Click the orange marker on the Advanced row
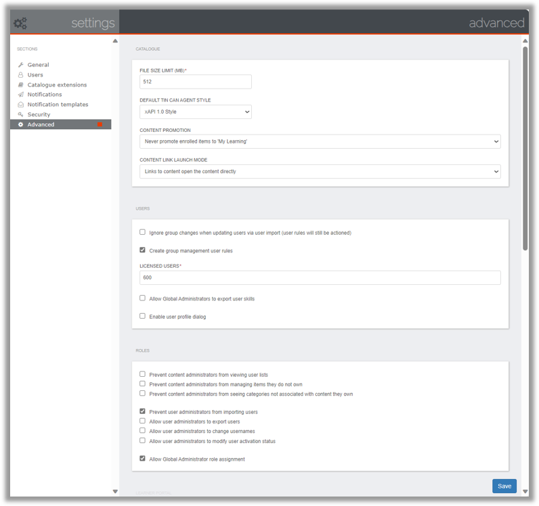 pos(100,124)
